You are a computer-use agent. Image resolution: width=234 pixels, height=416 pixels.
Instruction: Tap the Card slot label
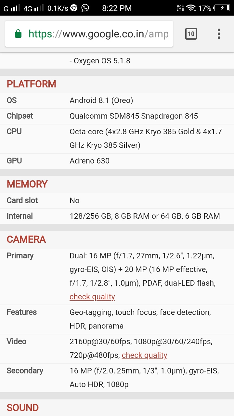[x=22, y=201]
